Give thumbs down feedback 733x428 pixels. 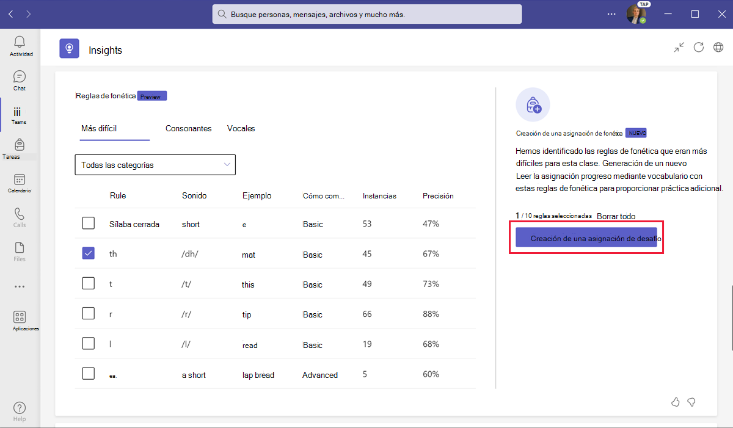691,402
